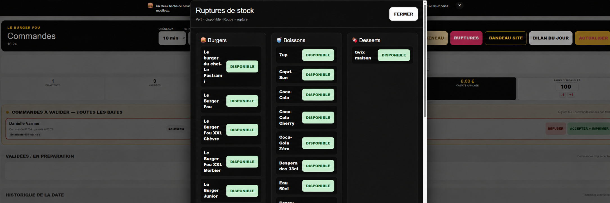The image size is (610, 203).
Task: Toggle twix maison dessert availability
Action: pyautogui.click(x=394, y=55)
